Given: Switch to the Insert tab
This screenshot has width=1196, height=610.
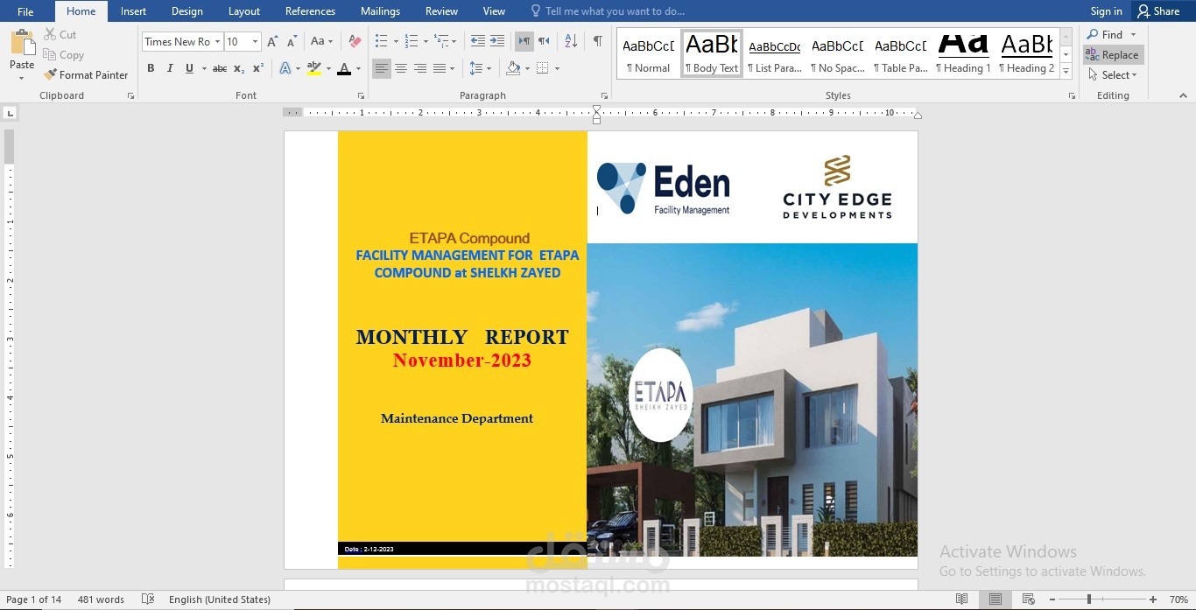Looking at the screenshot, I should pyautogui.click(x=133, y=11).
